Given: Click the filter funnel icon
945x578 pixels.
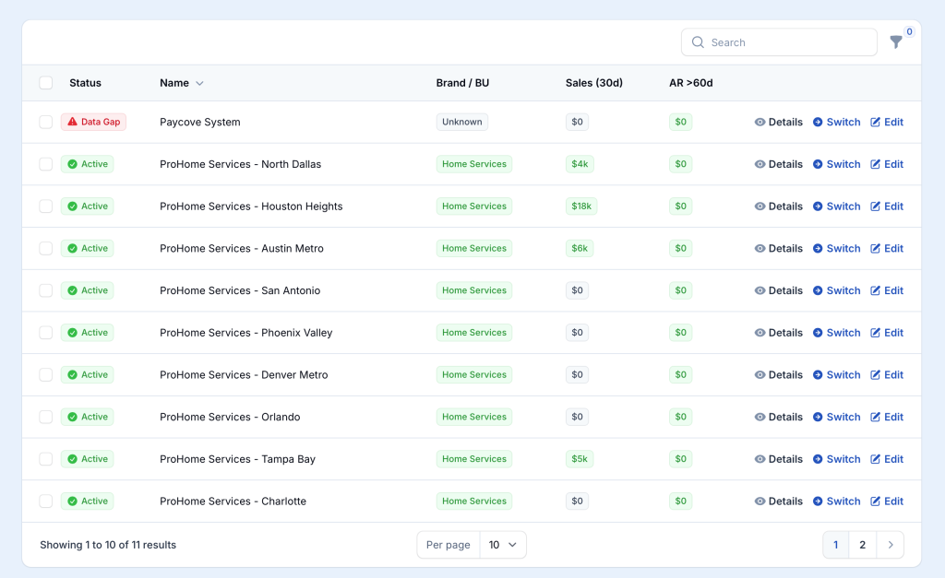Looking at the screenshot, I should (895, 42).
